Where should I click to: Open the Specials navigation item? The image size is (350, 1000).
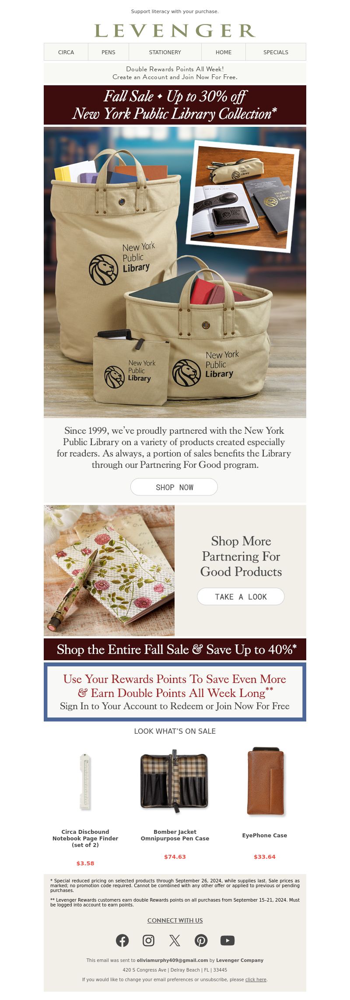[276, 52]
